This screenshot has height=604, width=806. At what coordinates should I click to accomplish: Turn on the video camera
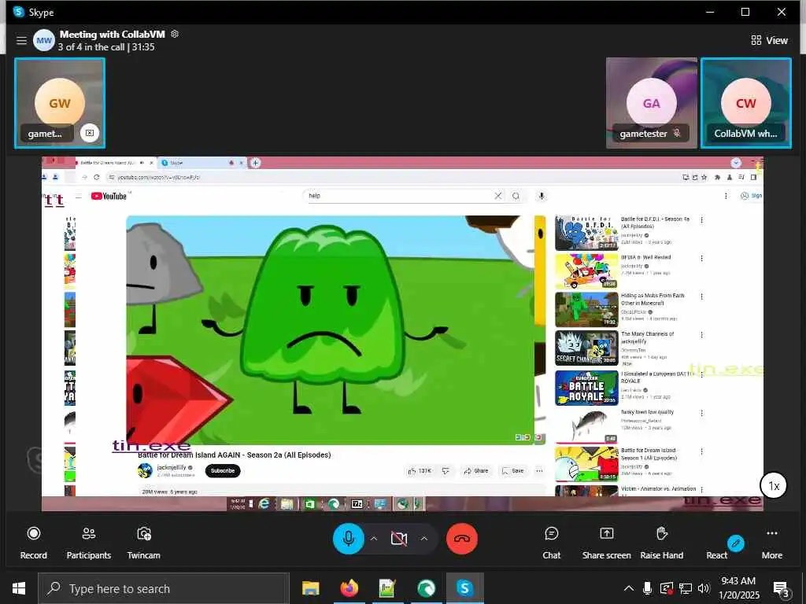[x=398, y=538]
